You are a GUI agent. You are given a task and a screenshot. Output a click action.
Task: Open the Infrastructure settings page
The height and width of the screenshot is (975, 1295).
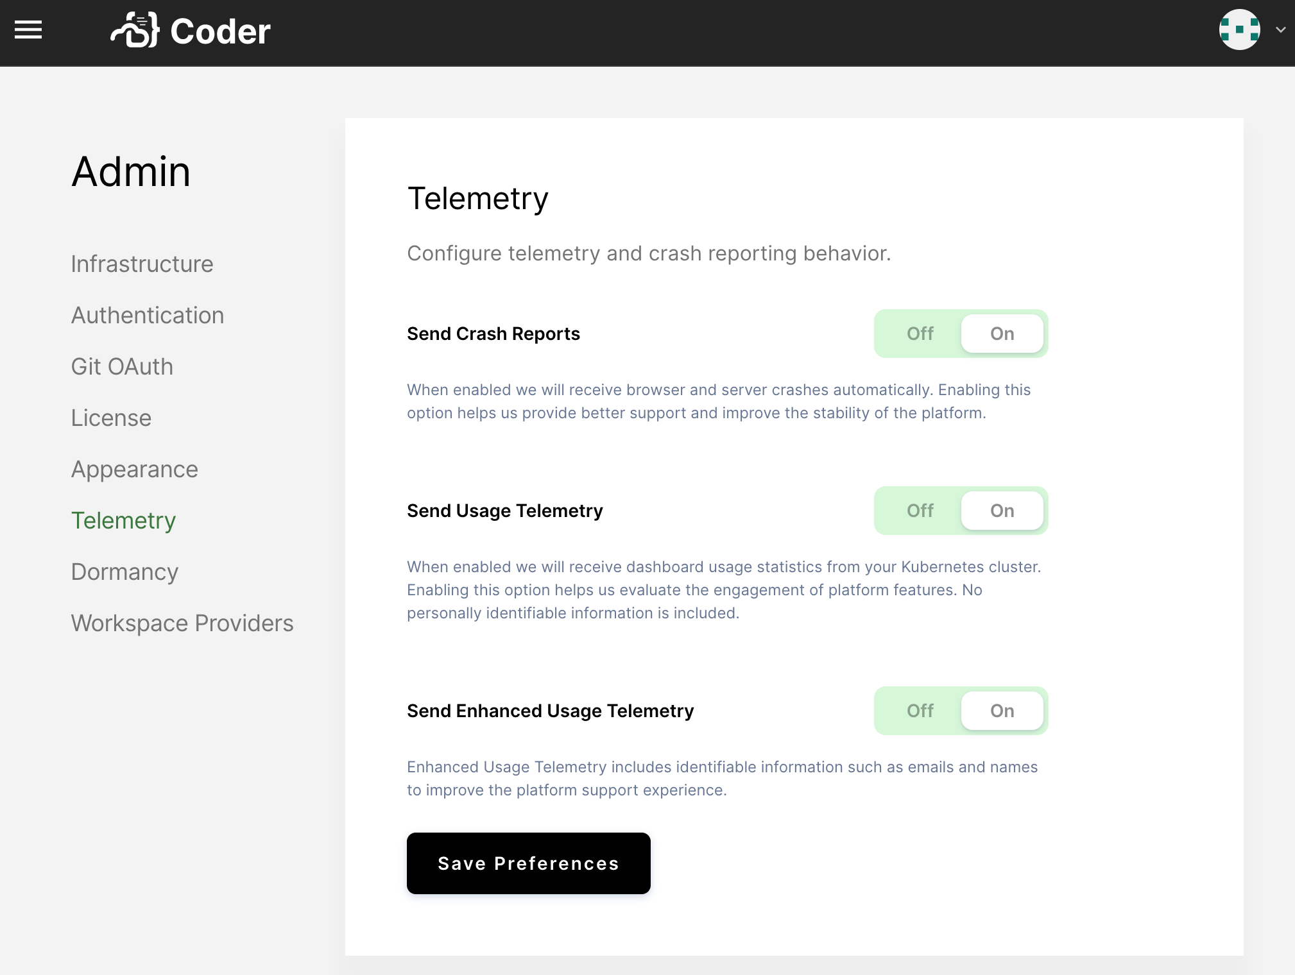[142, 264]
